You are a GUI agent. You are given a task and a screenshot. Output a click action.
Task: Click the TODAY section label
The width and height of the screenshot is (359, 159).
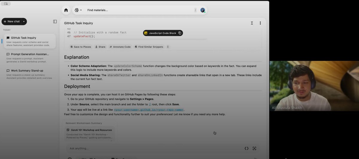(x=7, y=30)
